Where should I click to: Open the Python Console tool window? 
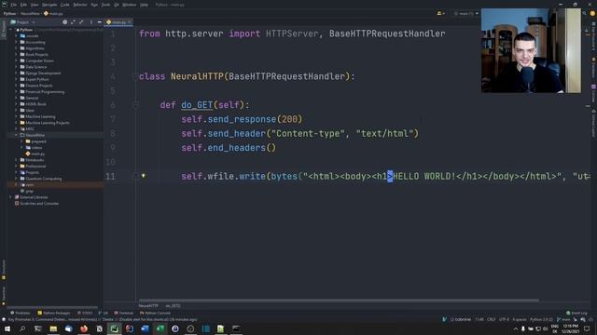(155, 313)
